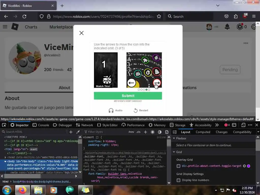The image size is (260, 195).
Task: Click the Search HTML field
Action: click(34, 132)
